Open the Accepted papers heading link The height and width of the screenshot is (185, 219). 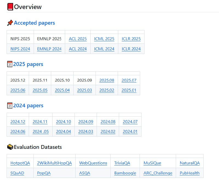(34, 23)
